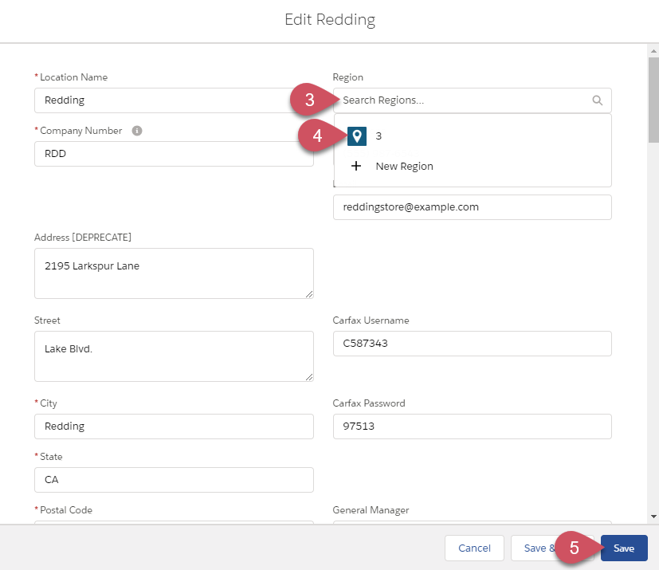
Task: Click the Postal Code label
Action: [x=66, y=510]
